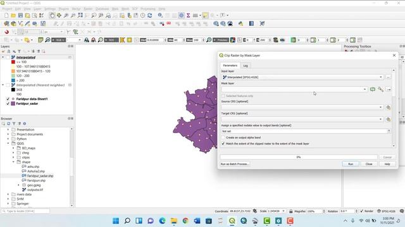Open the Vector menu

pos(76,9)
